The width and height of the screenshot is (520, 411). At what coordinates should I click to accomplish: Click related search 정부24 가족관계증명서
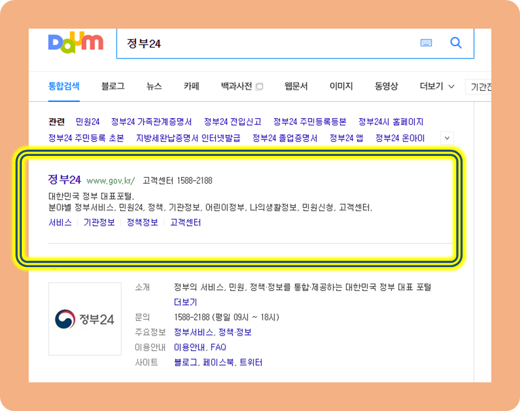pyautogui.click(x=151, y=122)
